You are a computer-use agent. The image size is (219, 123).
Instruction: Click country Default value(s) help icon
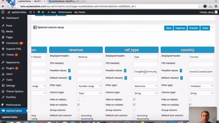pyautogui.click(x=181, y=78)
